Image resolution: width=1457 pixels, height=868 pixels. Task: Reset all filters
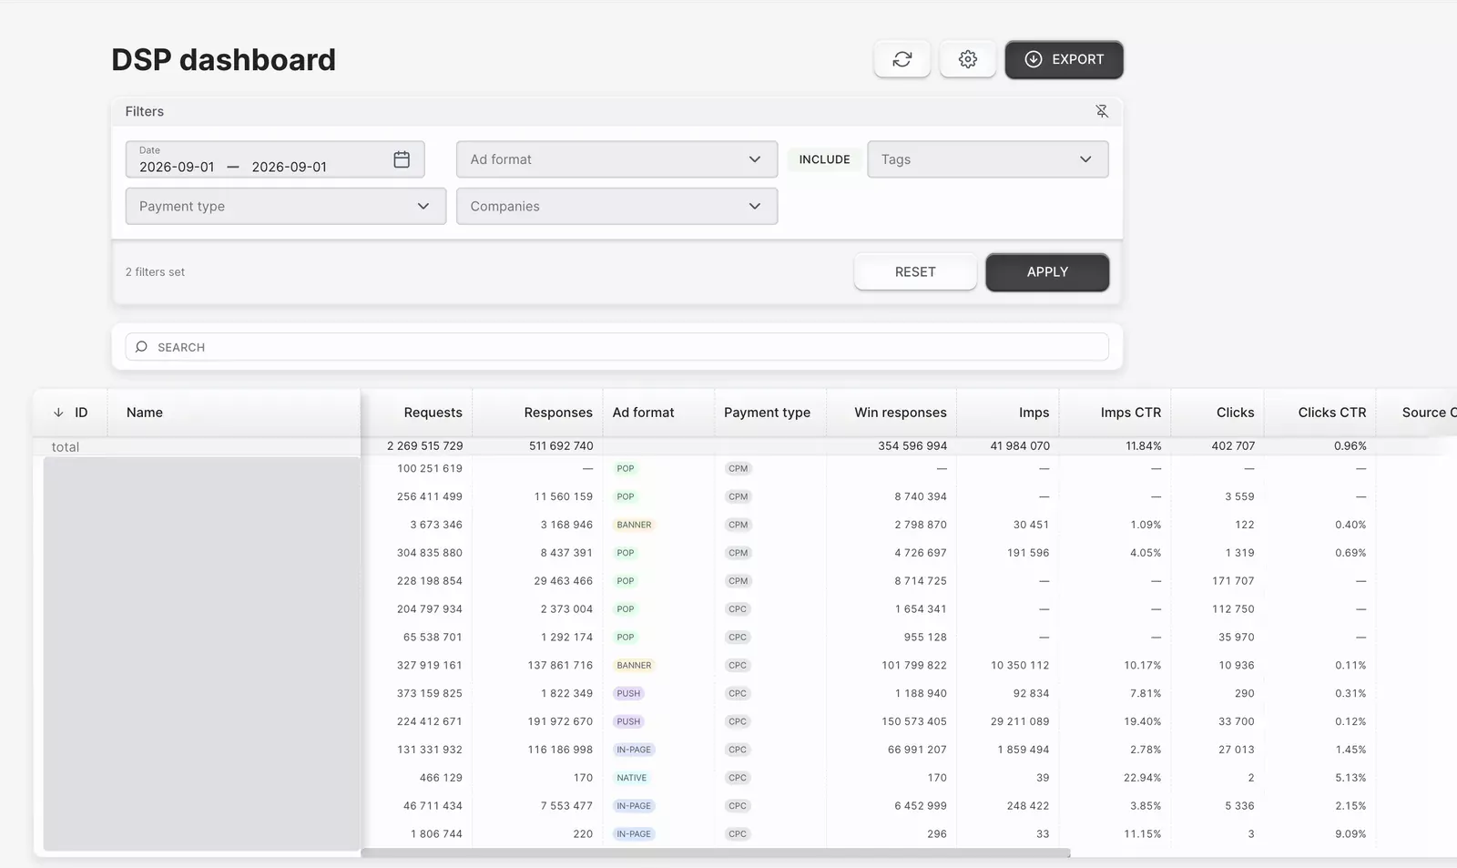[915, 272]
